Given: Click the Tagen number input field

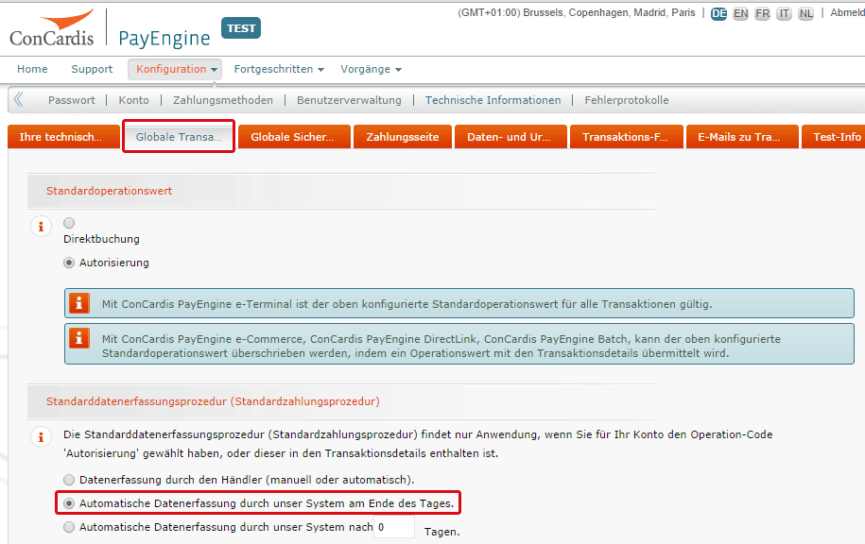Looking at the screenshot, I should pos(393,527).
